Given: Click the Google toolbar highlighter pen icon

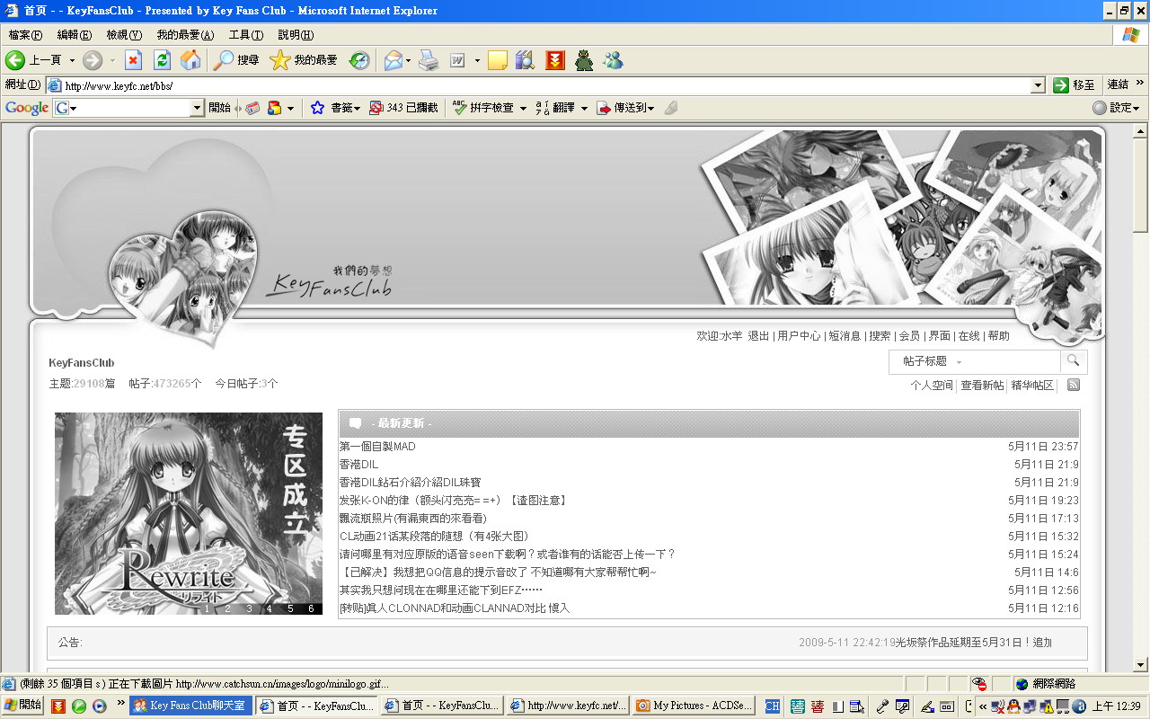Looking at the screenshot, I should (x=670, y=108).
